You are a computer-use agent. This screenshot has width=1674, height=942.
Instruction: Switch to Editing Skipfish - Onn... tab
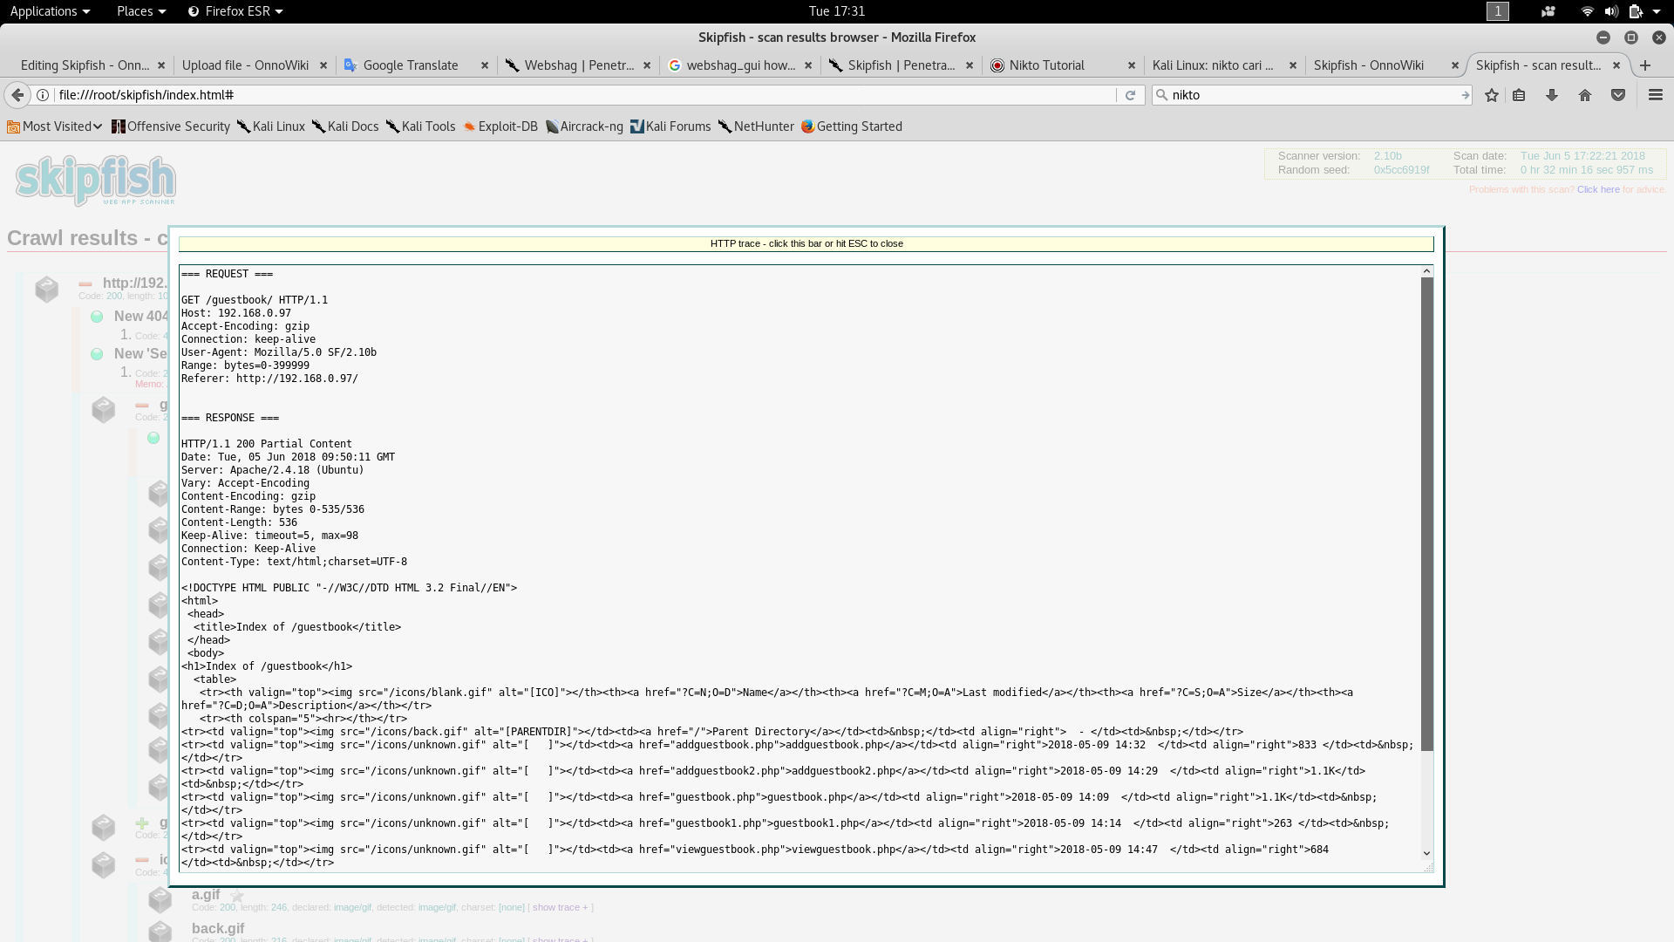[x=85, y=65]
